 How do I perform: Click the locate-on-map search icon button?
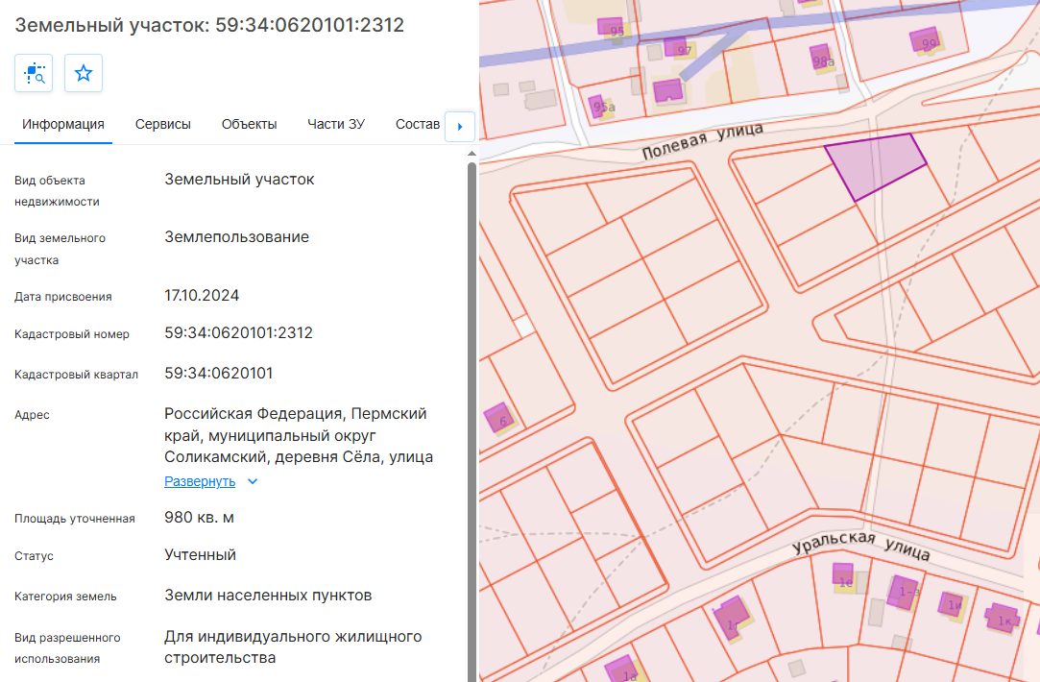[34, 73]
